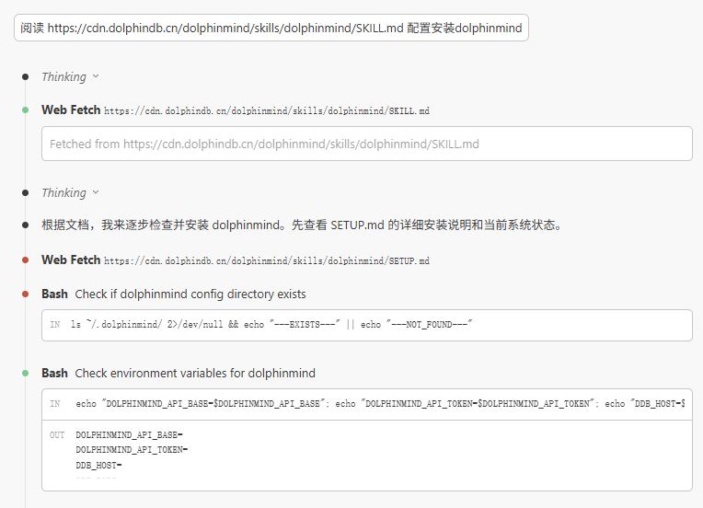The image size is (703, 508).
Task: Click the user prompt box mentioning SKILL.md
Action: (x=271, y=28)
